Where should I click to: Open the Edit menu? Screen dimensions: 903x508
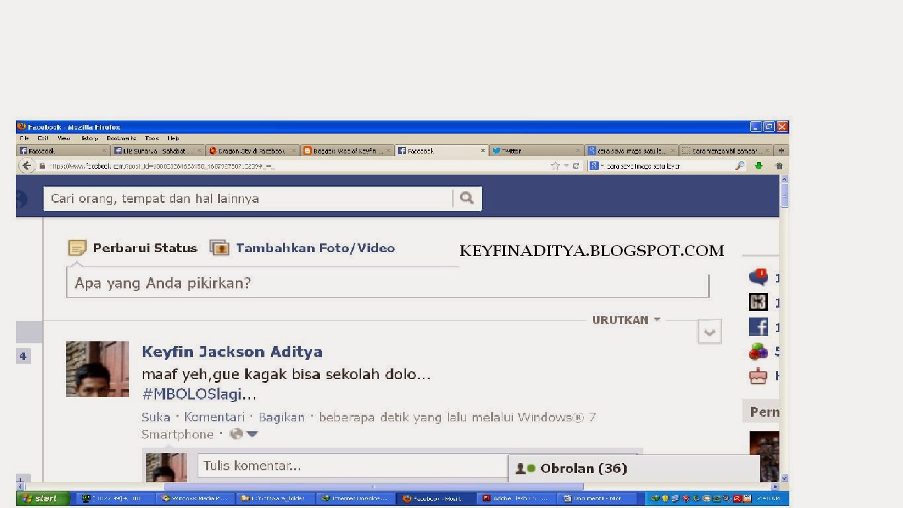coord(43,139)
